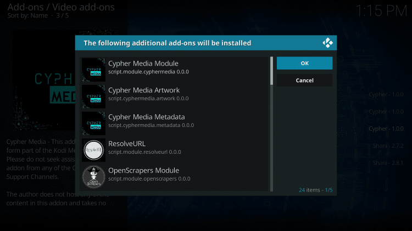412x231 pixels.
Task: Click the Cancel button
Action: pos(304,80)
